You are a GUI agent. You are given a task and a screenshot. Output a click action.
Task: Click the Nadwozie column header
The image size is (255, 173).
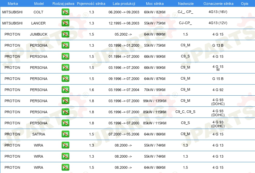click(186, 4)
